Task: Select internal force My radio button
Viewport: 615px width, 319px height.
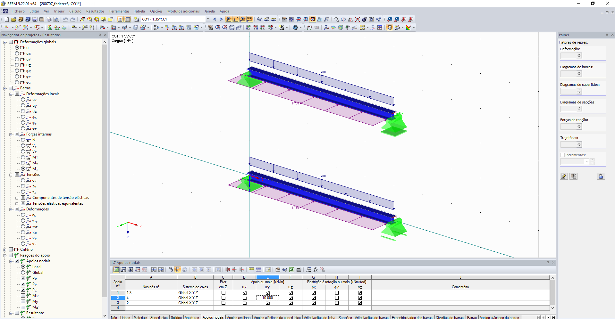Action: click(23, 163)
